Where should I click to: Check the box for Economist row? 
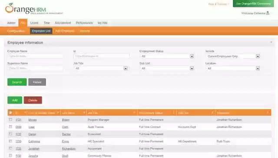click(x=10, y=134)
